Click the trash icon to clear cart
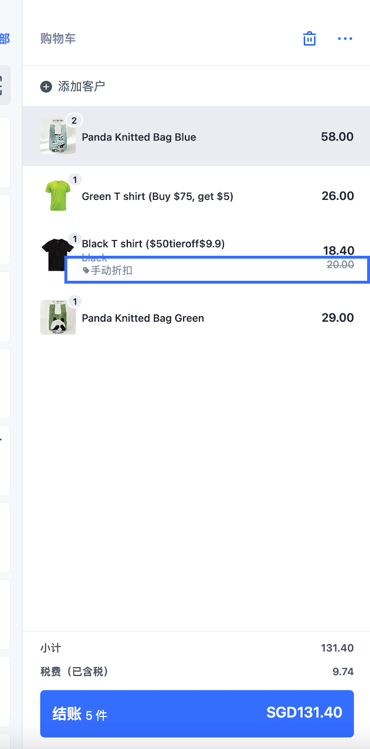This screenshot has height=749, width=370. 309,38
